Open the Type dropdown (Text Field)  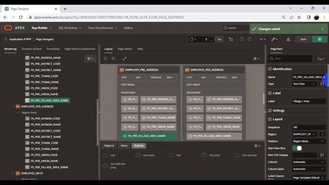pyautogui.click(x=304, y=84)
